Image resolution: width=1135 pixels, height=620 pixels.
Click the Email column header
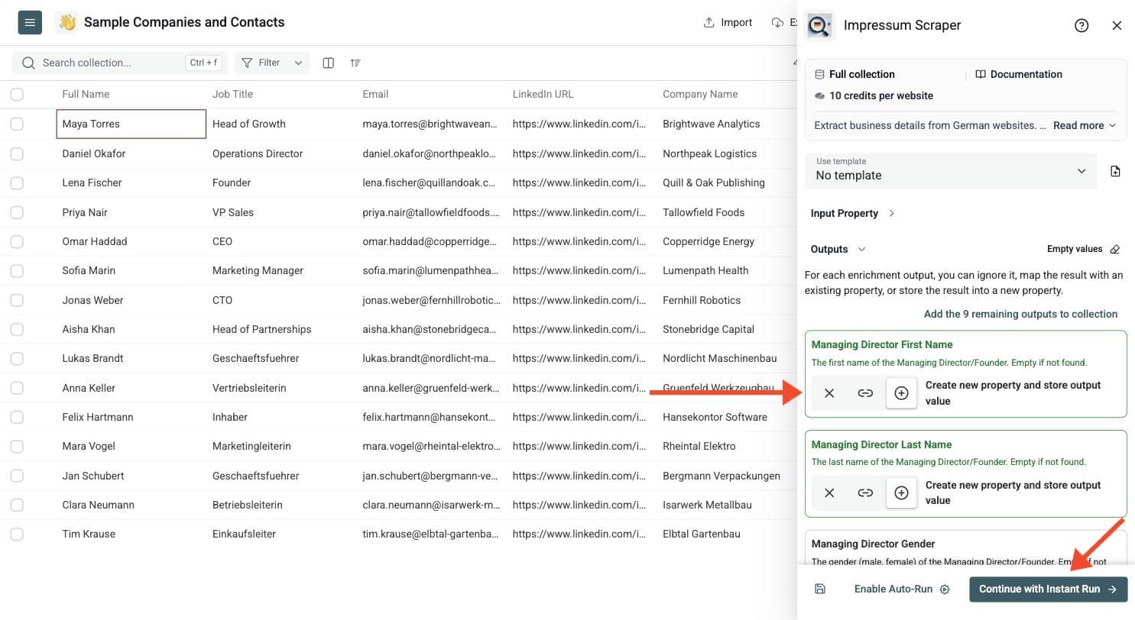coord(375,94)
